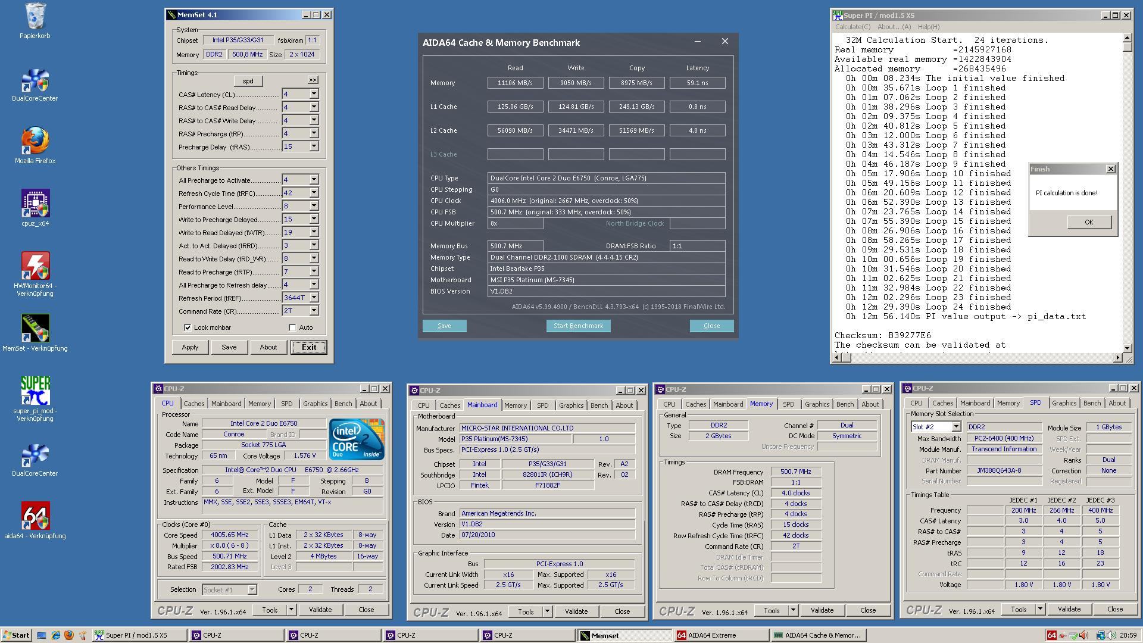
Task: Click Super PI vertical scrollbar down arrow
Action: pyautogui.click(x=1127, y=348)
